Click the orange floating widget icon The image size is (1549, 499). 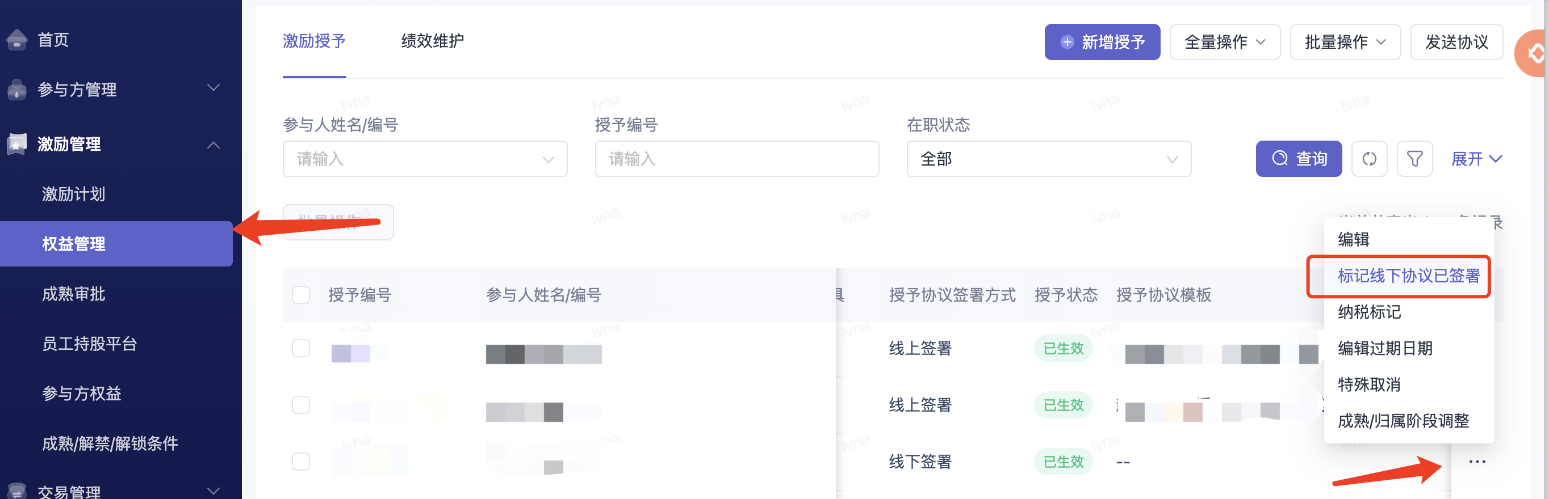[x=1533, y=54]
